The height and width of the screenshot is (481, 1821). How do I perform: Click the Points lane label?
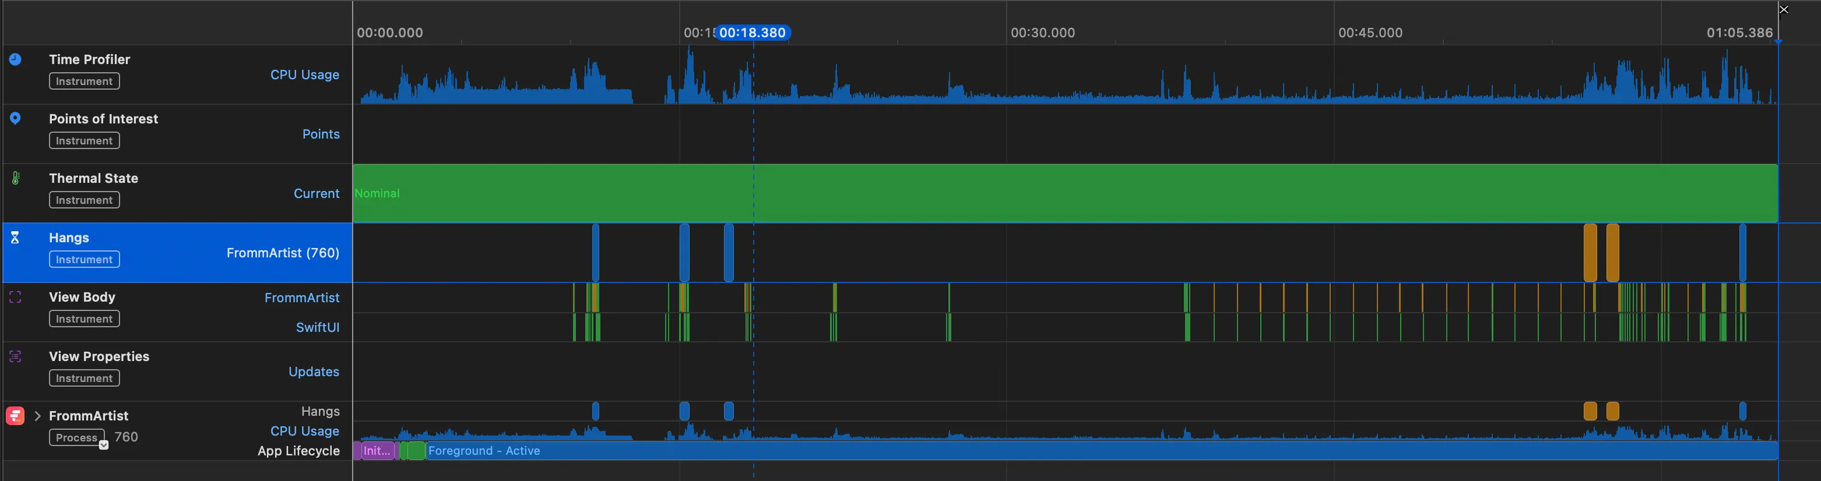[x=321, y=133]
